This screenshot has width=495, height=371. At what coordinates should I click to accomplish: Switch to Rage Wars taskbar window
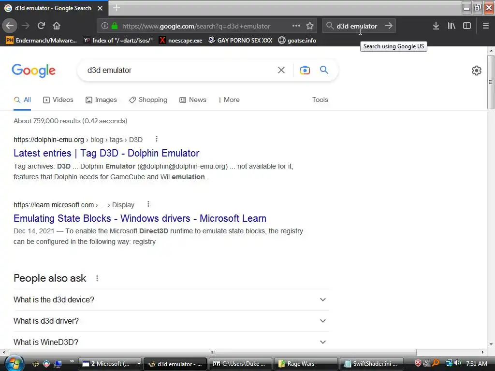(x=306, y=364)
